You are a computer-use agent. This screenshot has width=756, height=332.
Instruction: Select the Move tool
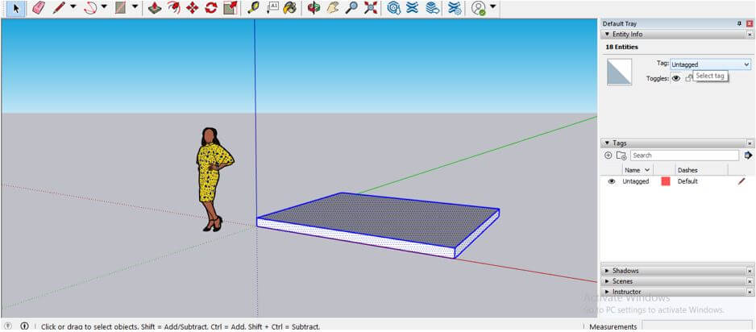pyautogui.click(x=193, y=8)
